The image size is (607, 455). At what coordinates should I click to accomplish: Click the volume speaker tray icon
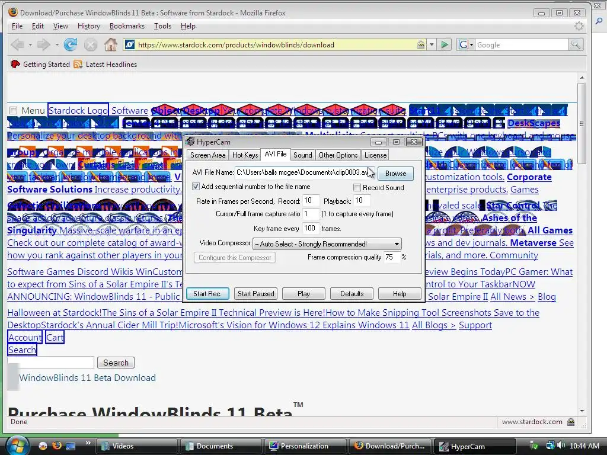(x=561, y=446)
